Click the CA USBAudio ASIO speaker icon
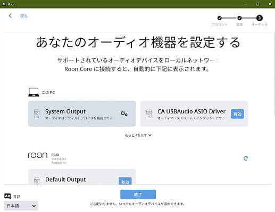275x212 pixels. (149, 114)
